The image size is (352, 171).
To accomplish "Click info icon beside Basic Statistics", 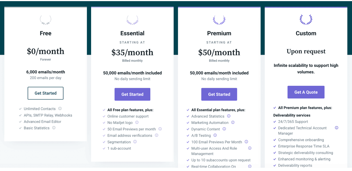I will click(54, 128).
